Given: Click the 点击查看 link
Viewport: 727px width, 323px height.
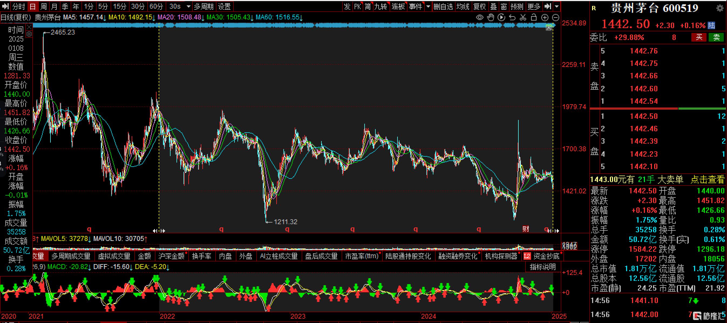Looking at the screenshot, I should pos(707,179).
